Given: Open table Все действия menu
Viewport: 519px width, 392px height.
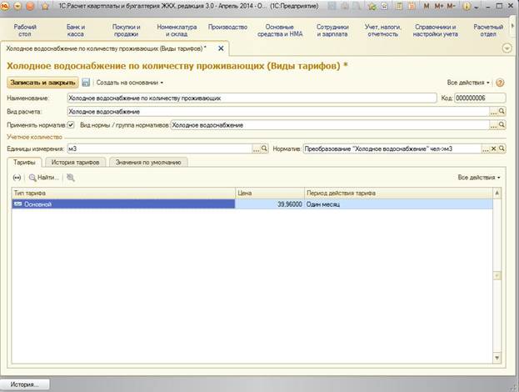Looking at the screenshot, I should point(479,178).
